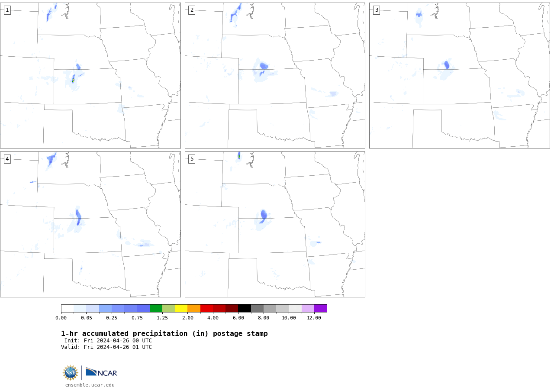This screenshot has width=554, height=390.
Task: Click the 0.05 colorbar tick label
Action: (x=86, y=318)
